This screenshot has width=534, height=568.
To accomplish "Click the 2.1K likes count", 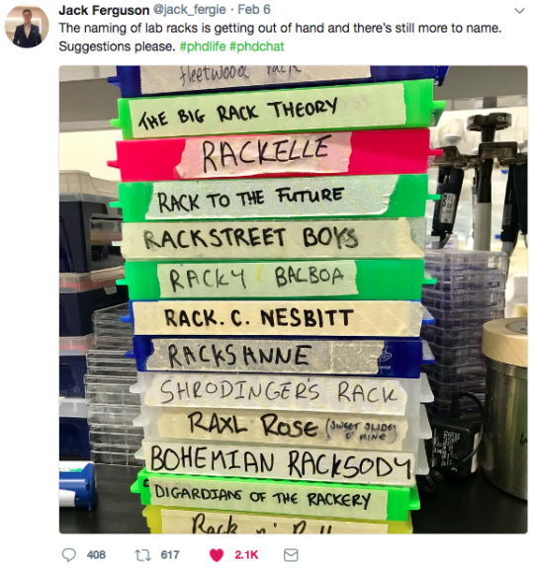I will pyautogui.click(x=246, y=555).
